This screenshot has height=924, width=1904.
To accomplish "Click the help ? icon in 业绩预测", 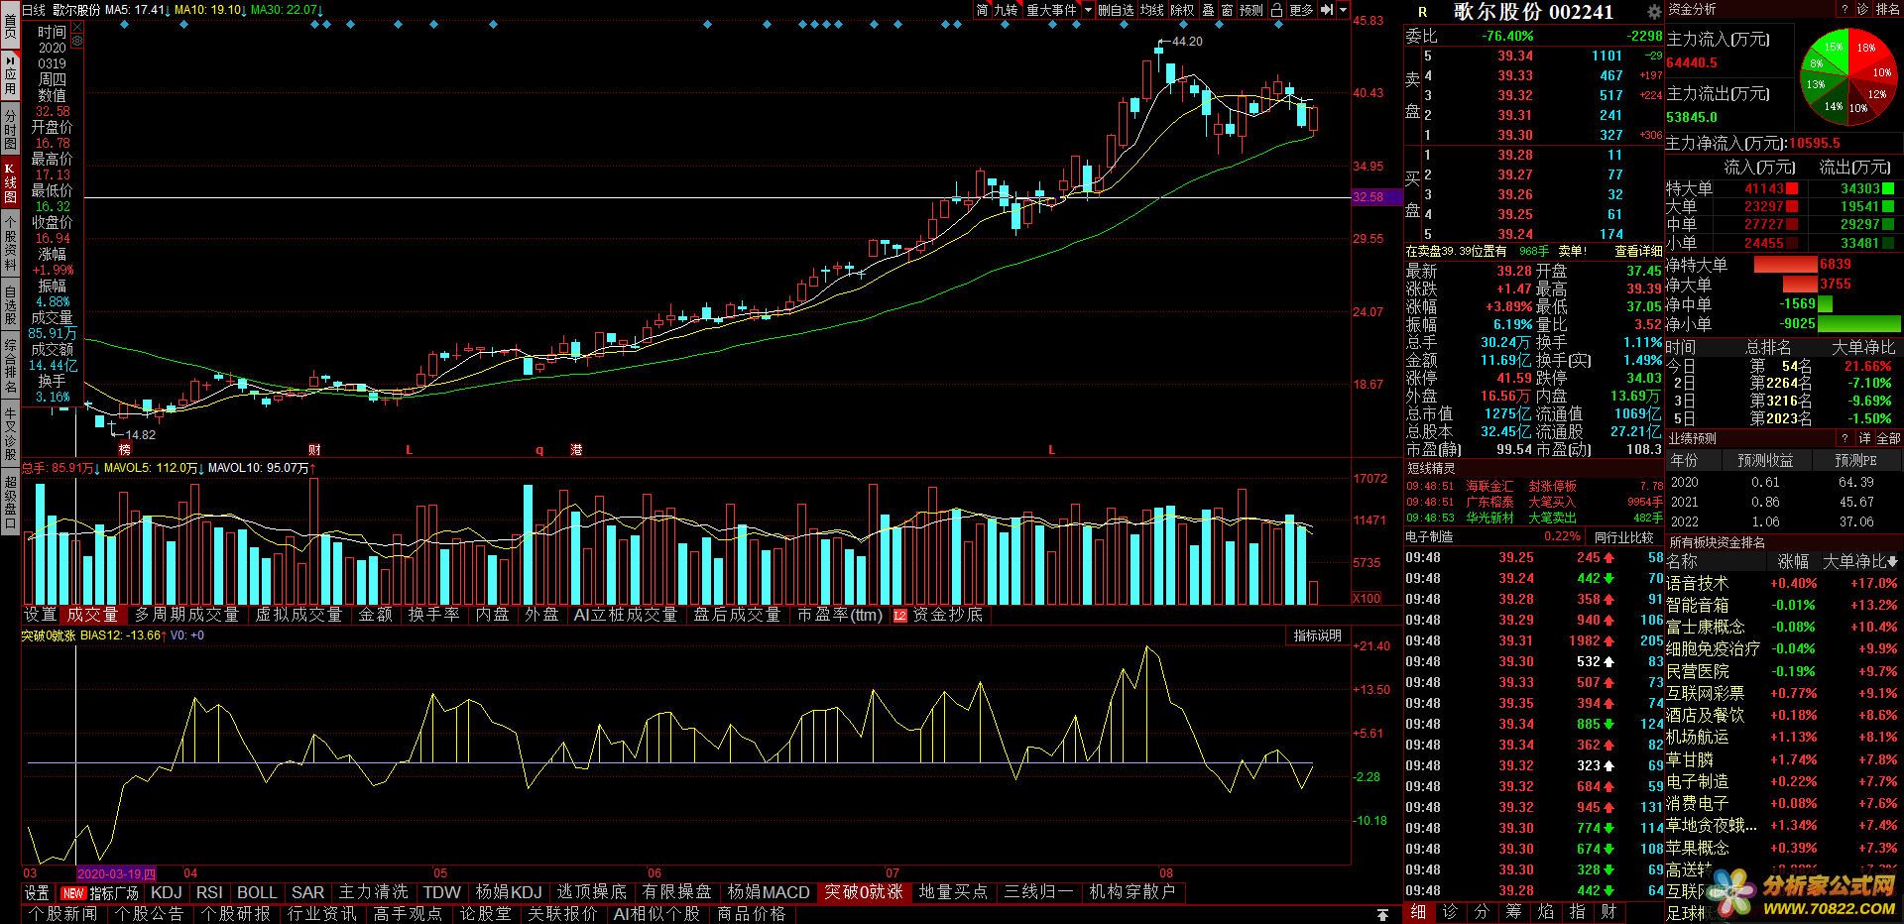I will (1844, 438).
